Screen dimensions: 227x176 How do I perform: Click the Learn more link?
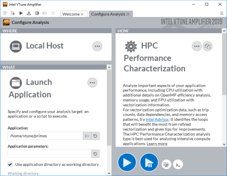157,144
